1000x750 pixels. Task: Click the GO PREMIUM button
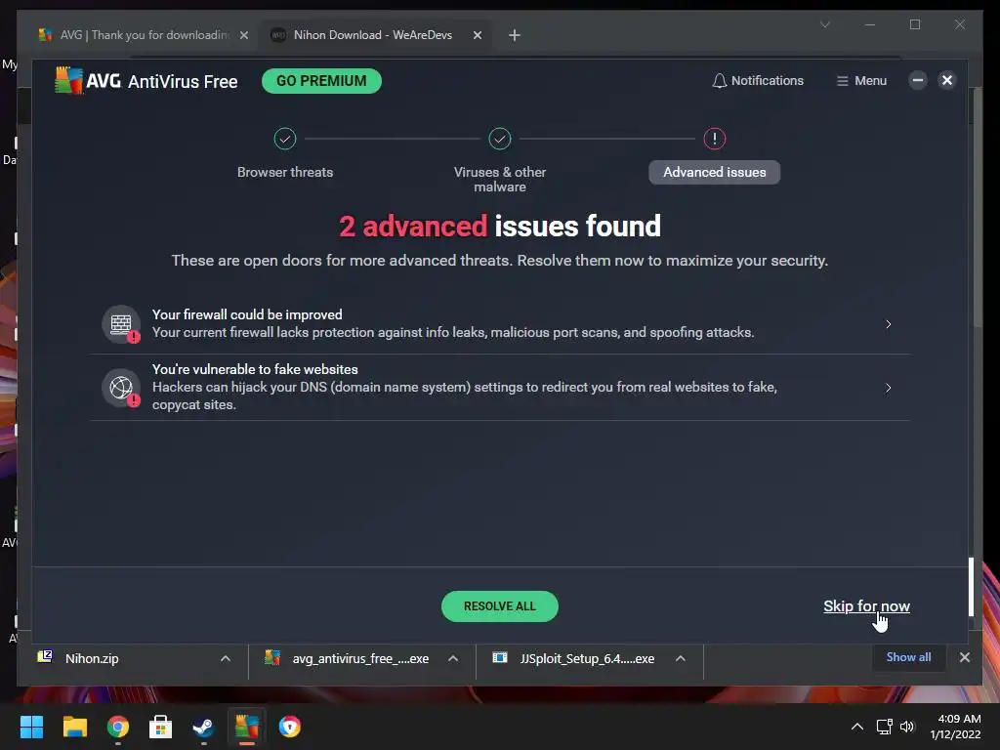point(321,81)
